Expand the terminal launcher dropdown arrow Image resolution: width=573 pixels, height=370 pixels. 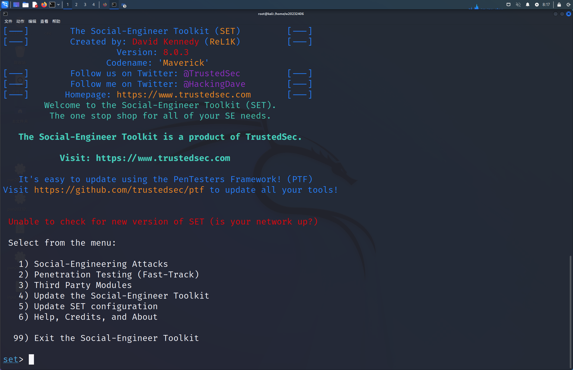[58, 5]
